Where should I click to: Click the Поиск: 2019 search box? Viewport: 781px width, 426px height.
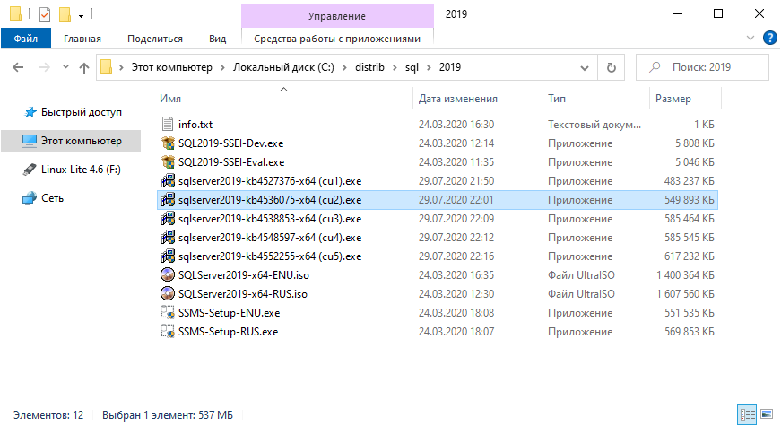[x=702, y=67]
